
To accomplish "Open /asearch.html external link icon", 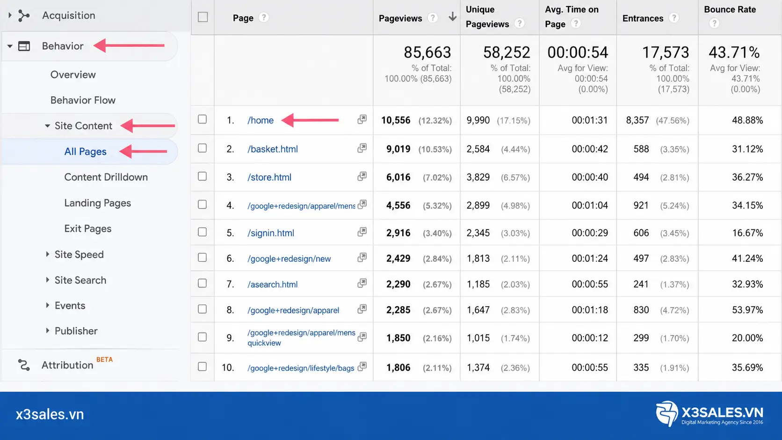I will point(362,283).
